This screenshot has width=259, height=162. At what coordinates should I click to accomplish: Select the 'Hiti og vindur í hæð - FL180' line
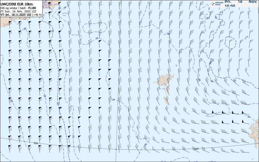pos(18,8)
